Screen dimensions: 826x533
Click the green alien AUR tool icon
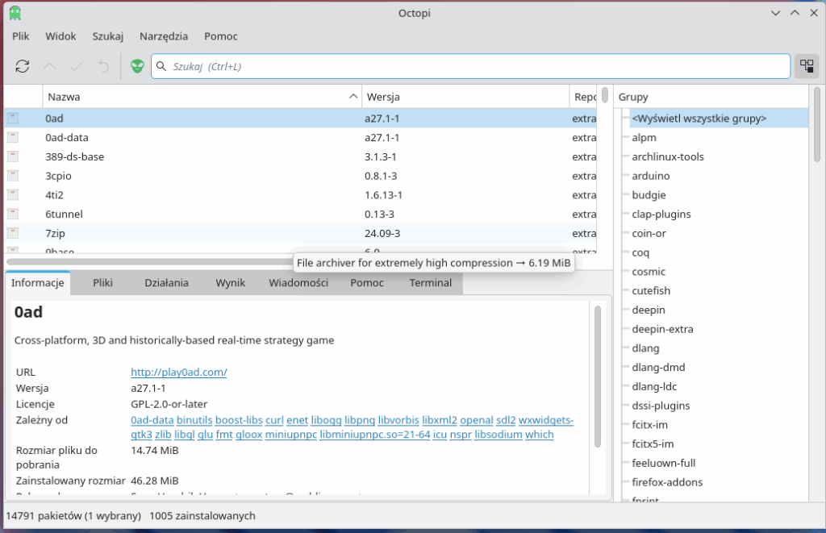(x=137, y=66)
